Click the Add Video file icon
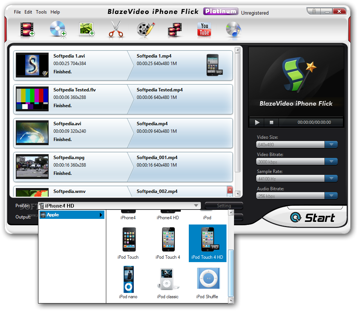 pos(28,29)
